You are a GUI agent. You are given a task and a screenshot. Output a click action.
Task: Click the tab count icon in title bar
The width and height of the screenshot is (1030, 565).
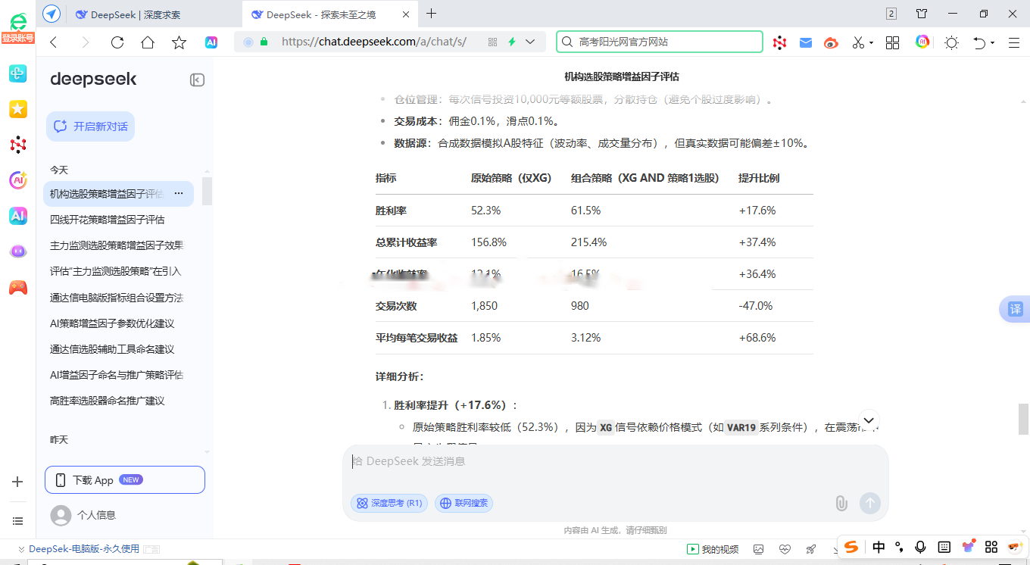pos(891,14)
